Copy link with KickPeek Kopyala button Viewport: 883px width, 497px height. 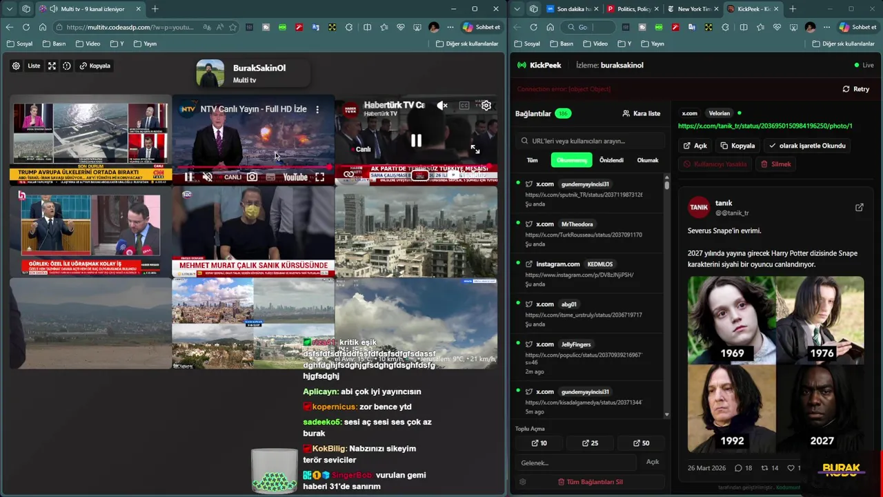click(737, 146)
